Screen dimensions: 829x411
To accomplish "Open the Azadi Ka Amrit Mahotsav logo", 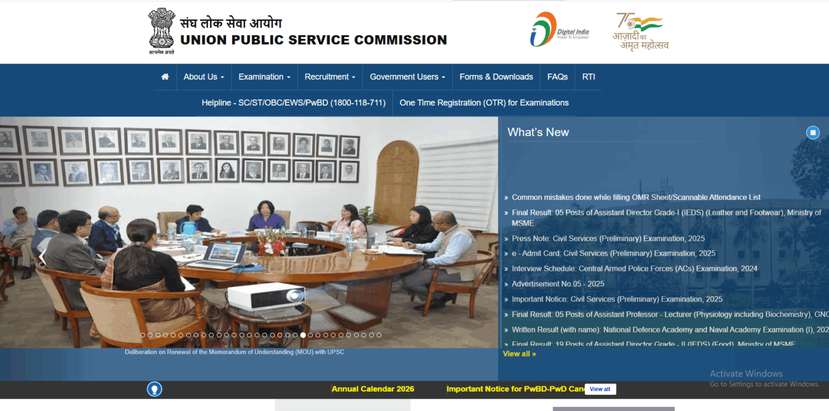I will pos(640,31).
